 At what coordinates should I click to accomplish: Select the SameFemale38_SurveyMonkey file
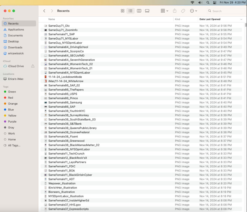coord(141,115)
